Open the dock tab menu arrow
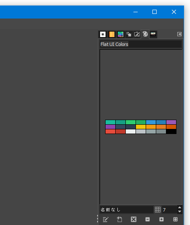This screenshot has height=225, width=190. point(179,34)
